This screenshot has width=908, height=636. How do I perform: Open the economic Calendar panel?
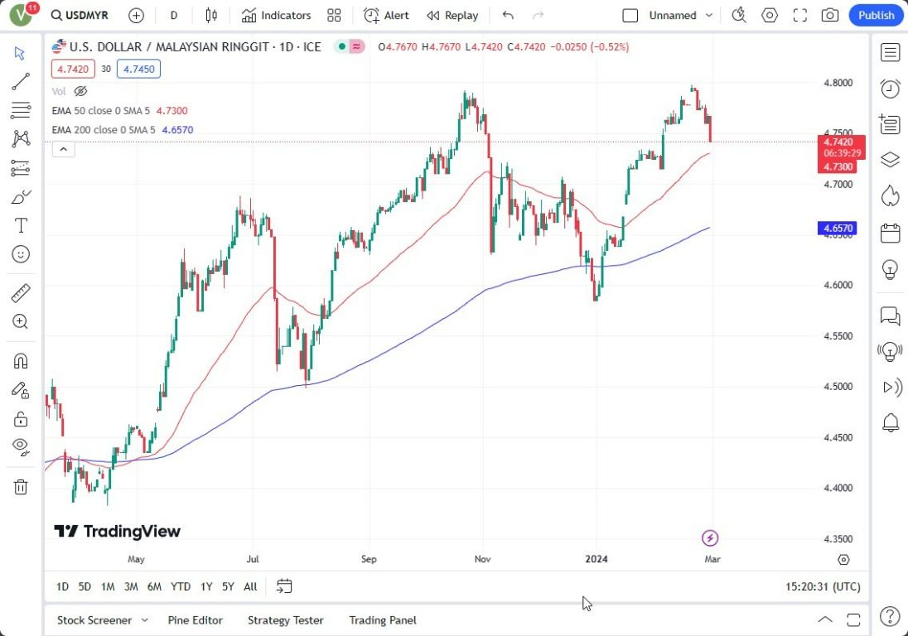pos(890,231)
